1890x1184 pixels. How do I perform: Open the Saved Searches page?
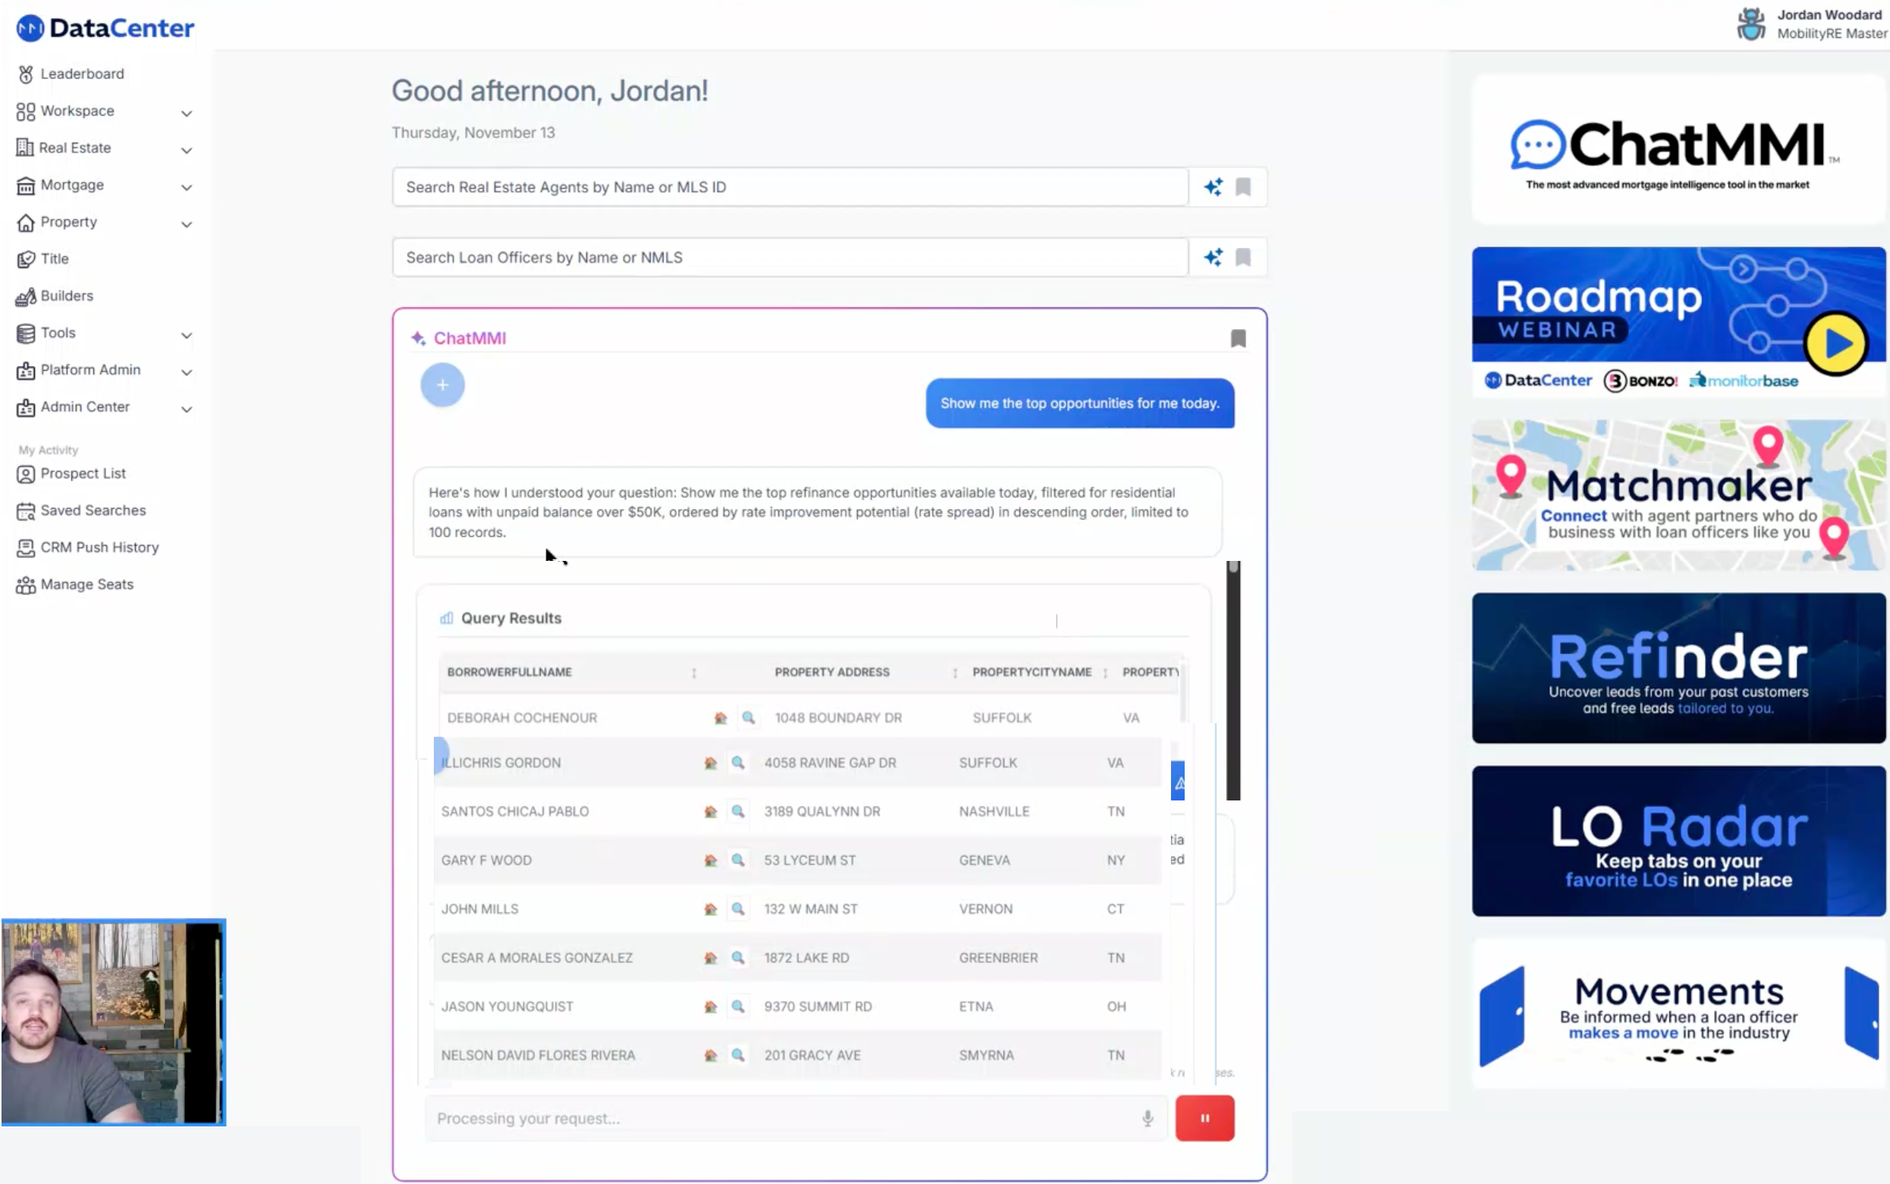(x=93, y=511)
